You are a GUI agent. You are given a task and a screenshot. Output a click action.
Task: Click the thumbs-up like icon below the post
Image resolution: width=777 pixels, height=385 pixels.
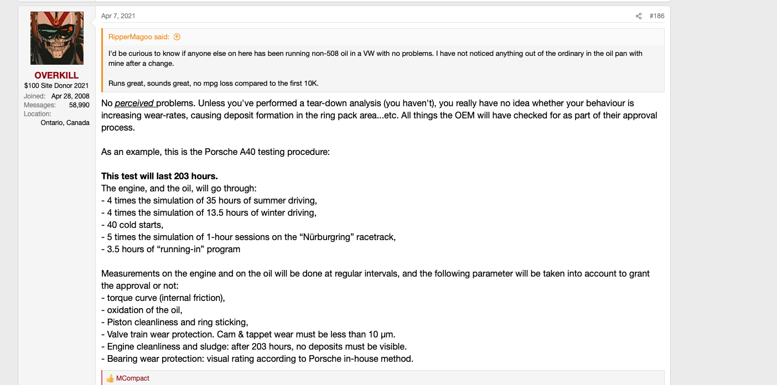click(110, 378)
